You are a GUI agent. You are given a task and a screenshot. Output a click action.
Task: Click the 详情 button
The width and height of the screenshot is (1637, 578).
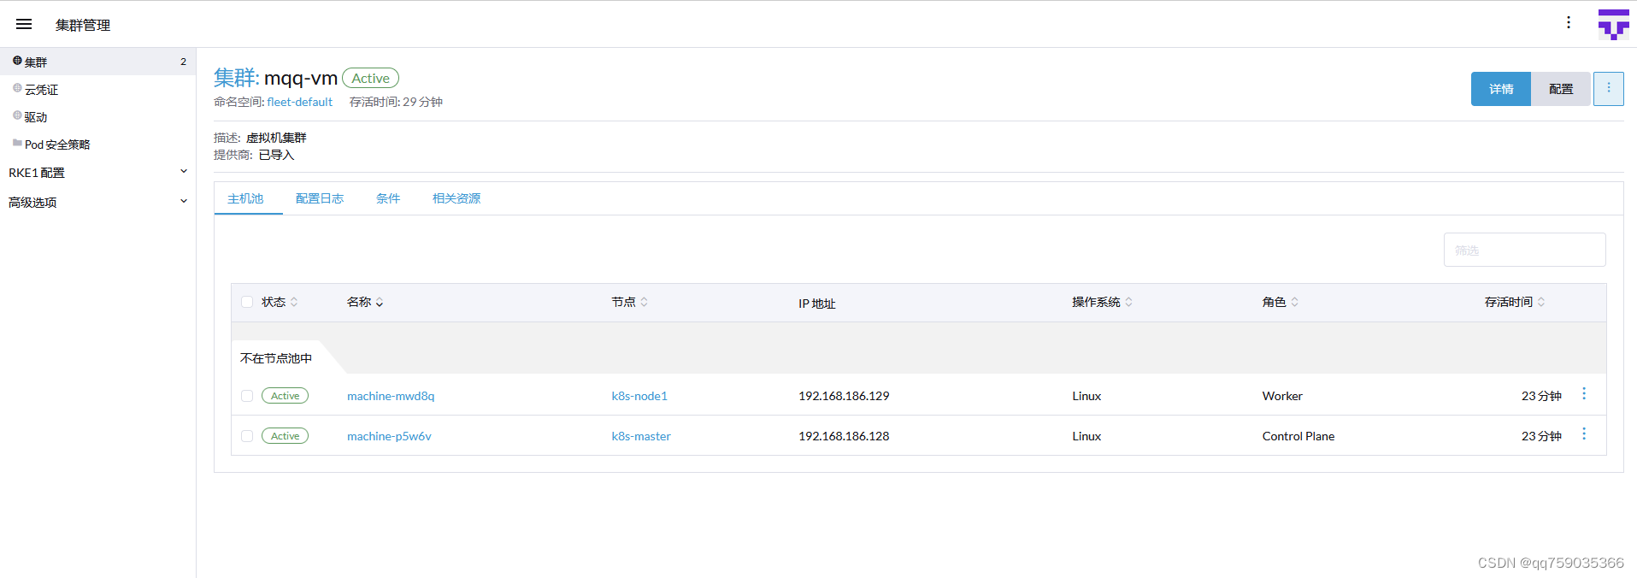[1501, 89]
